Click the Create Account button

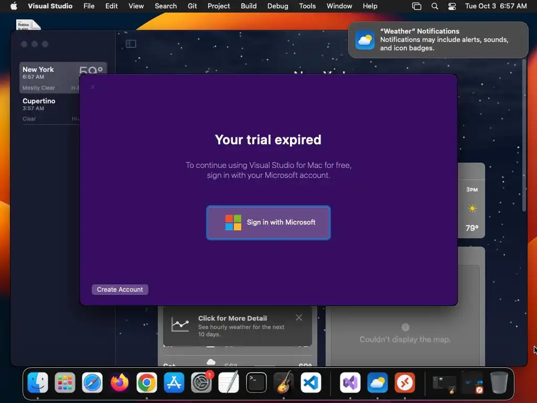[120, 290]
